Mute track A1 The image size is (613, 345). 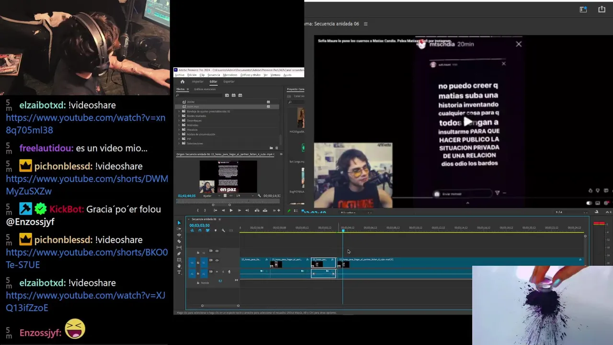coord(217,272)
